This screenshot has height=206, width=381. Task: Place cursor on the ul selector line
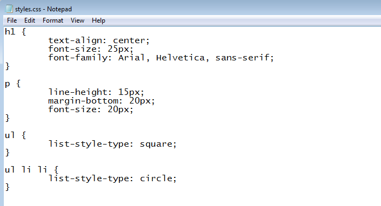click(x=15, y=135)
